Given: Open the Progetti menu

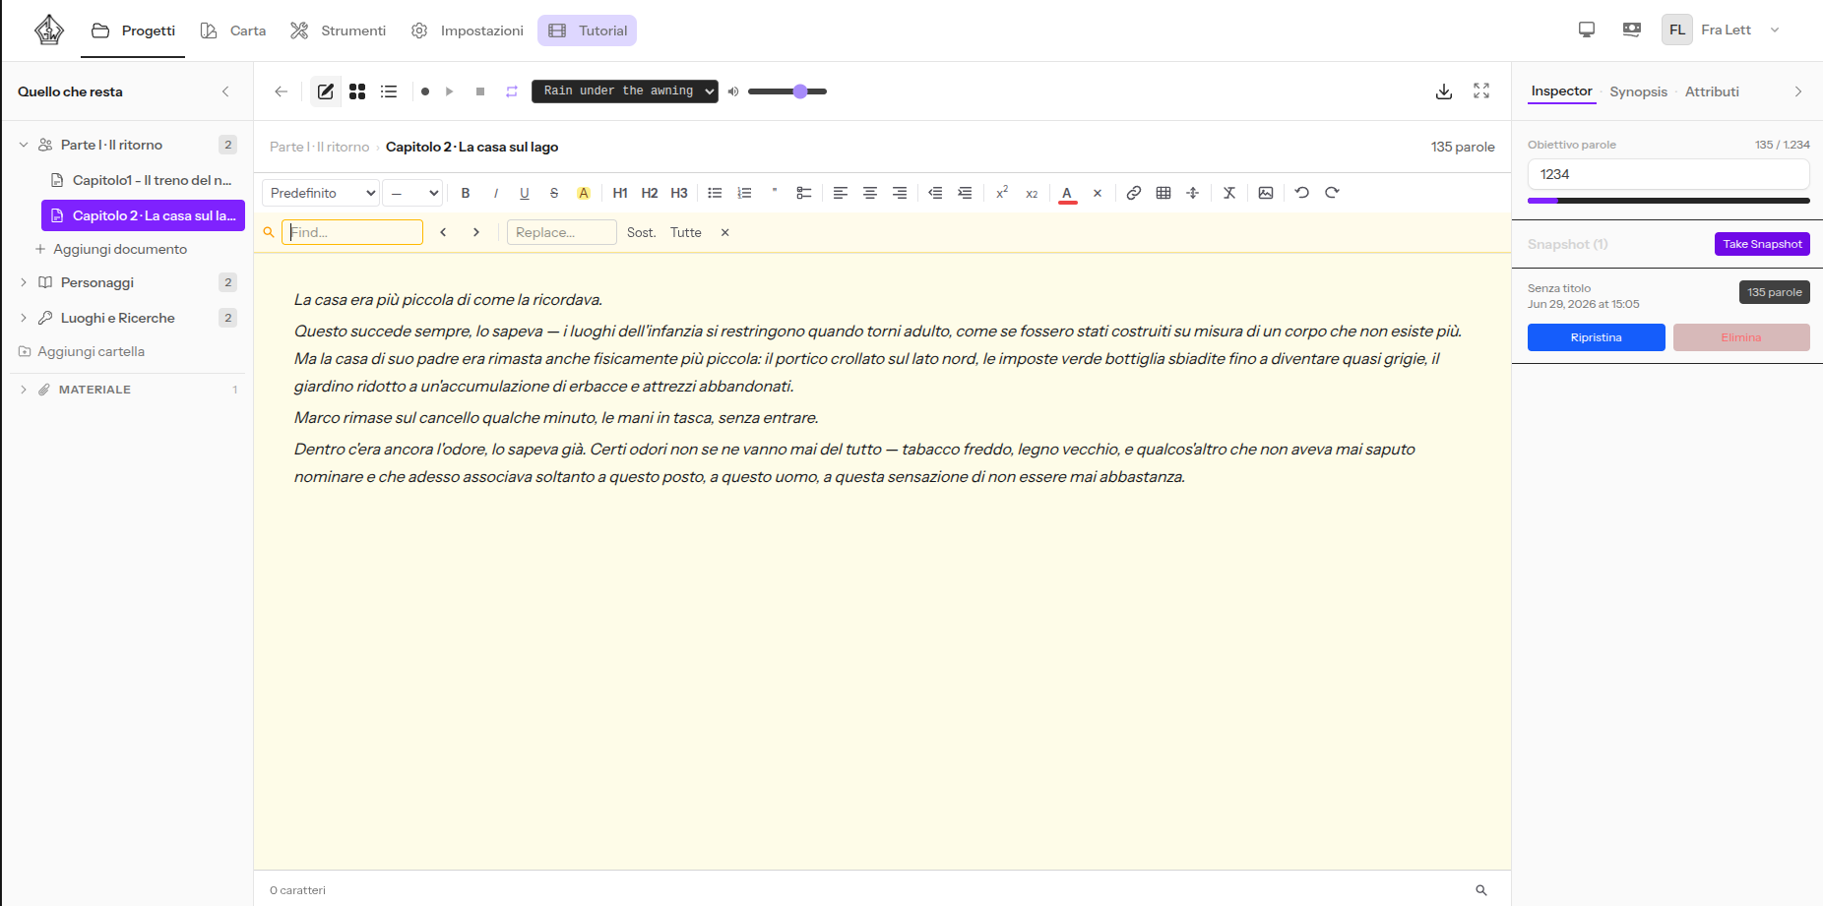Looking at the screenshot, I should coord(133,30).
